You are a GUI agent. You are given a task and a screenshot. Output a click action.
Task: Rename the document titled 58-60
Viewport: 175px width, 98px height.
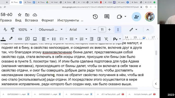6,14
